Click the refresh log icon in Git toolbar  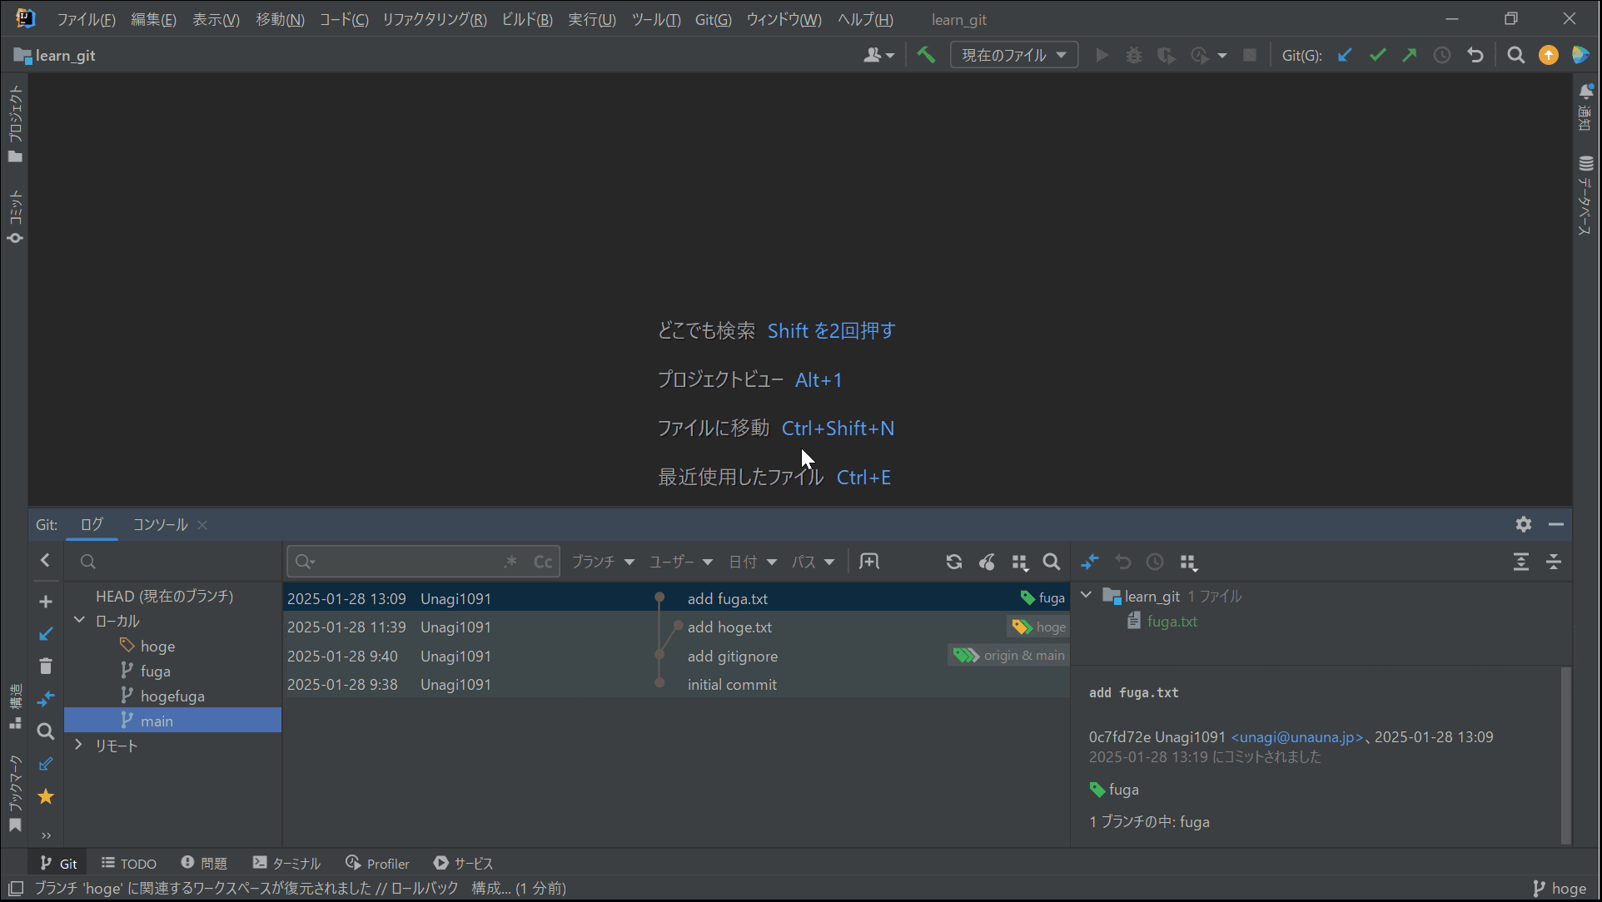(x=954, y=562)
